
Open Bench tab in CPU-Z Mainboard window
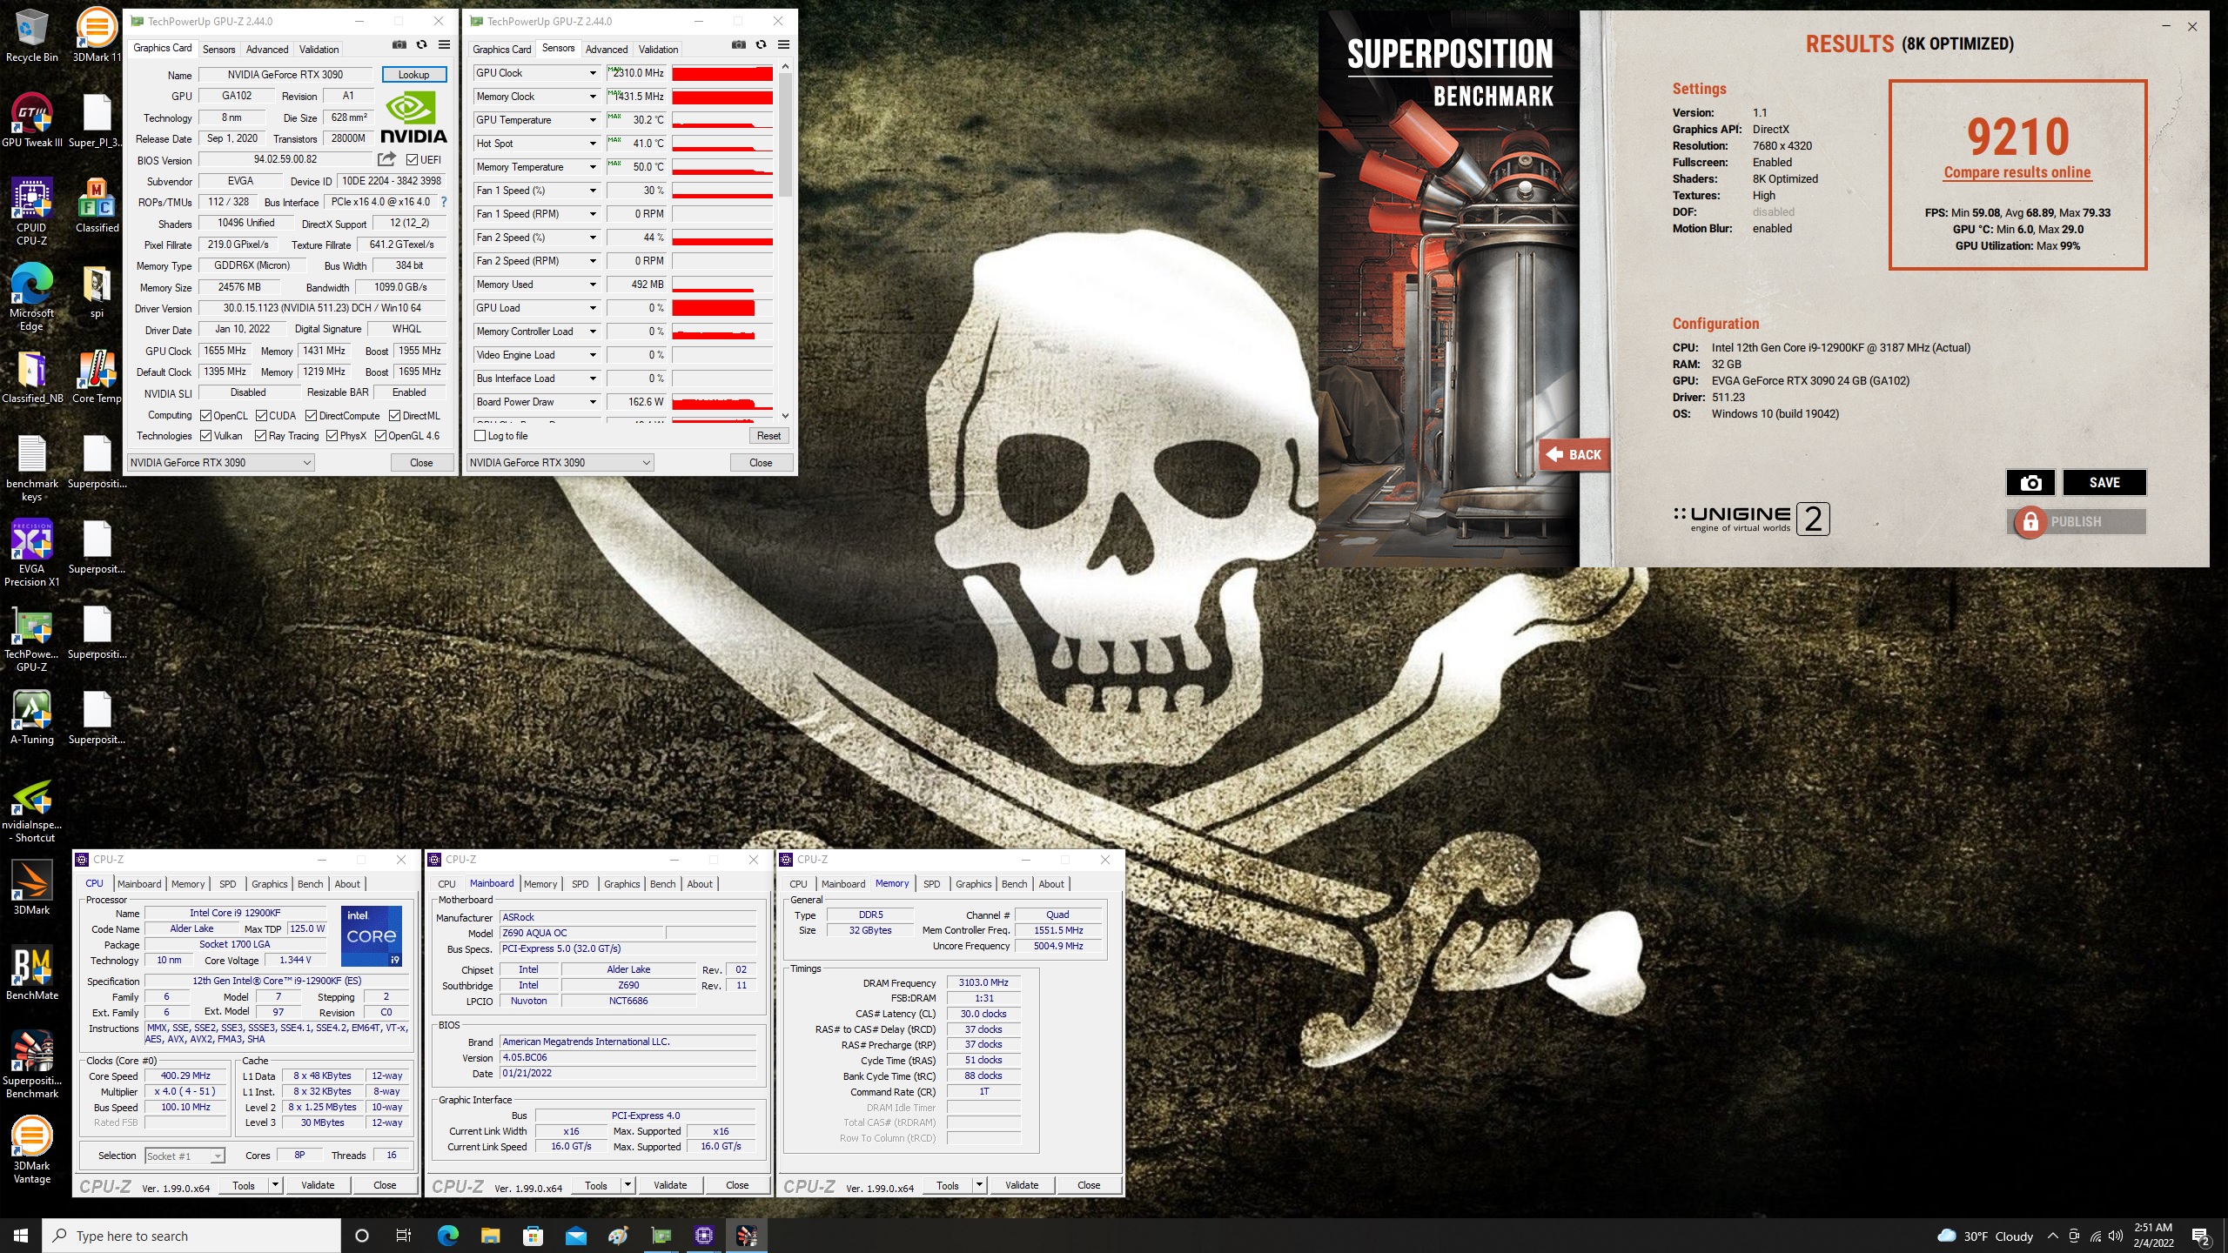click(662, 884)
